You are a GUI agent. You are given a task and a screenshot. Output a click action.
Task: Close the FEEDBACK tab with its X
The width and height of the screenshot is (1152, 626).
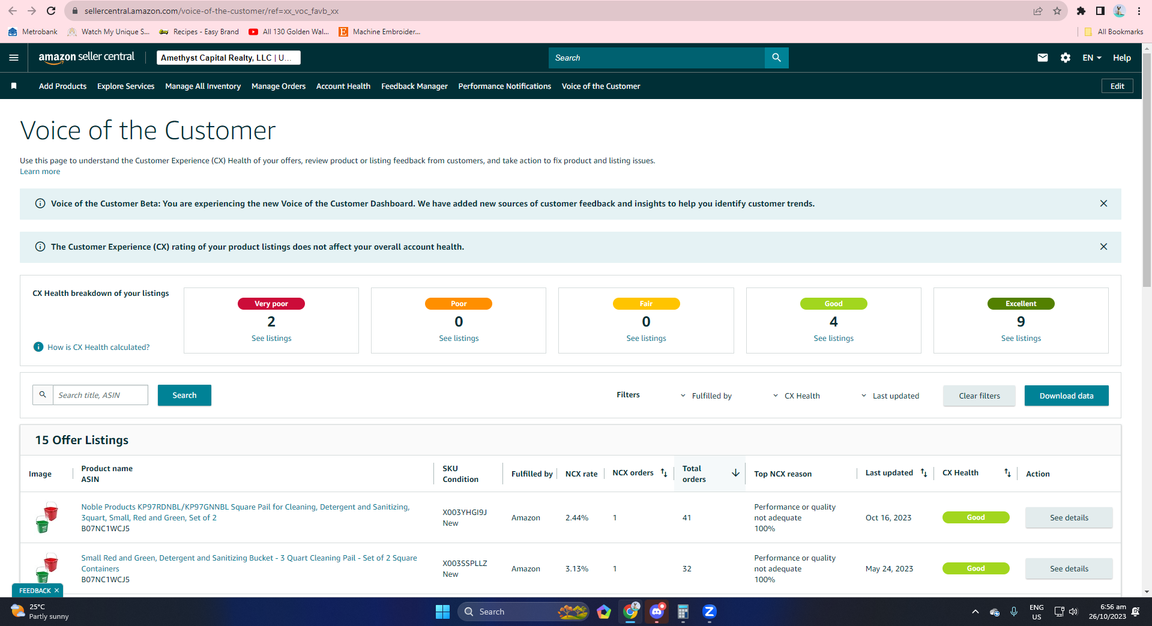pos(56,591)
